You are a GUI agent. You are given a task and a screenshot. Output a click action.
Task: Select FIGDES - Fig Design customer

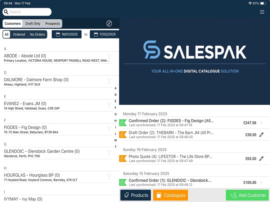pos(58,129)
